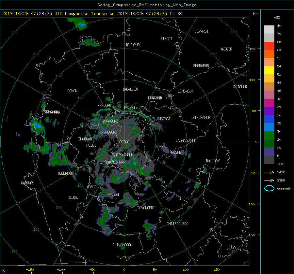Click the yellow 24SR arrow legend icon

(269, 172)
